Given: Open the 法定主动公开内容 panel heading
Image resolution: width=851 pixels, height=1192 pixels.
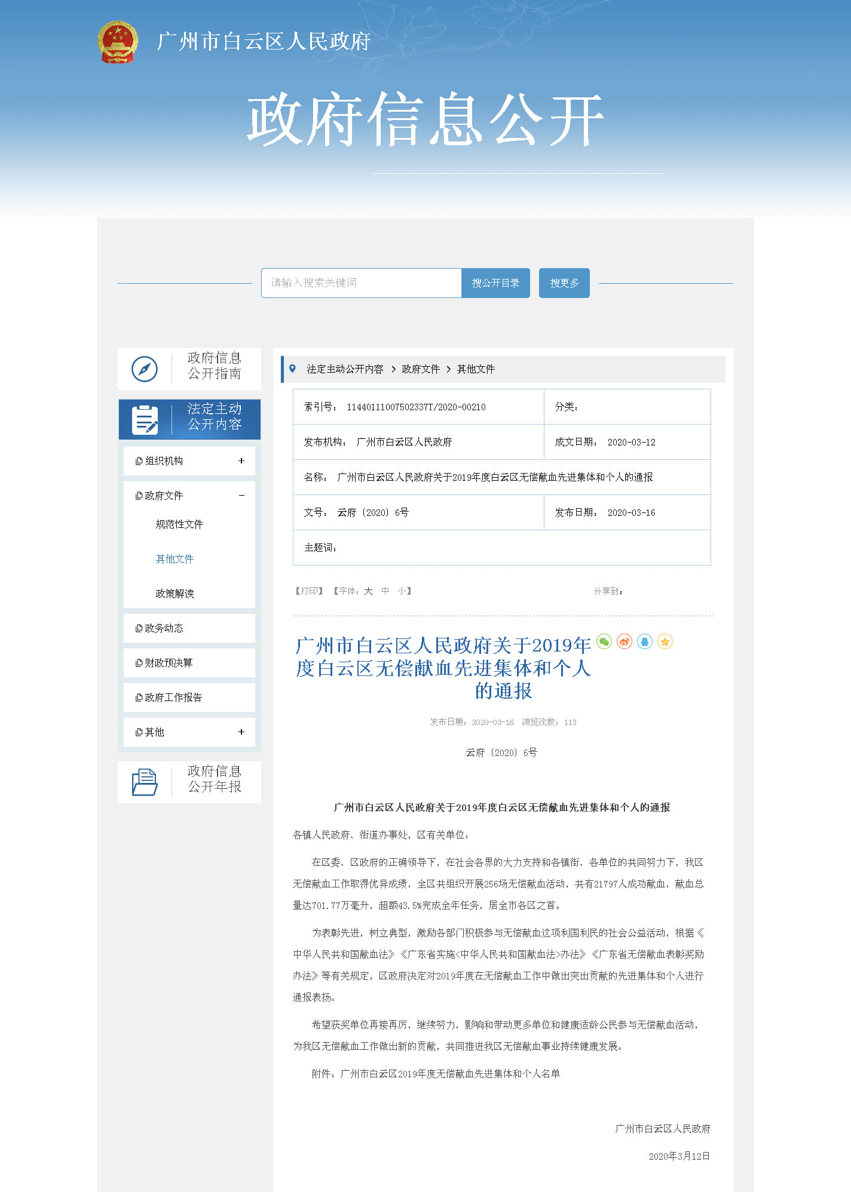Looking at the screenshot, I should [x=215, y=416].
